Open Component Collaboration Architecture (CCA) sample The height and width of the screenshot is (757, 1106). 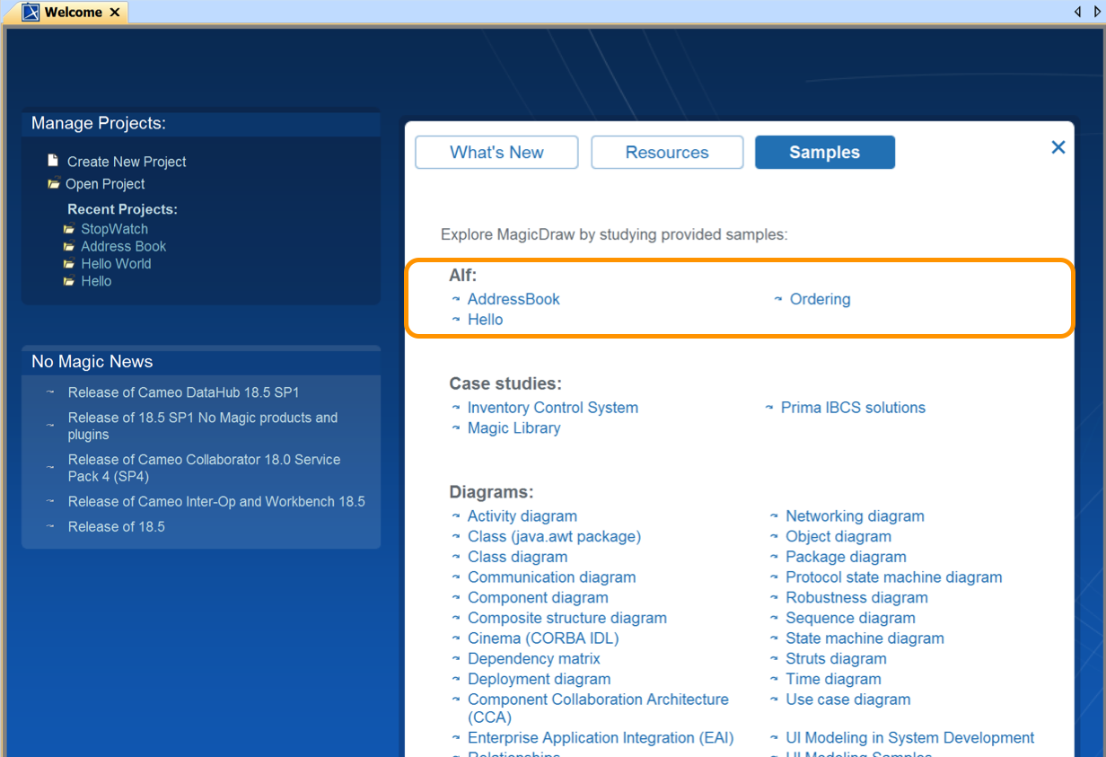point(598,709)
